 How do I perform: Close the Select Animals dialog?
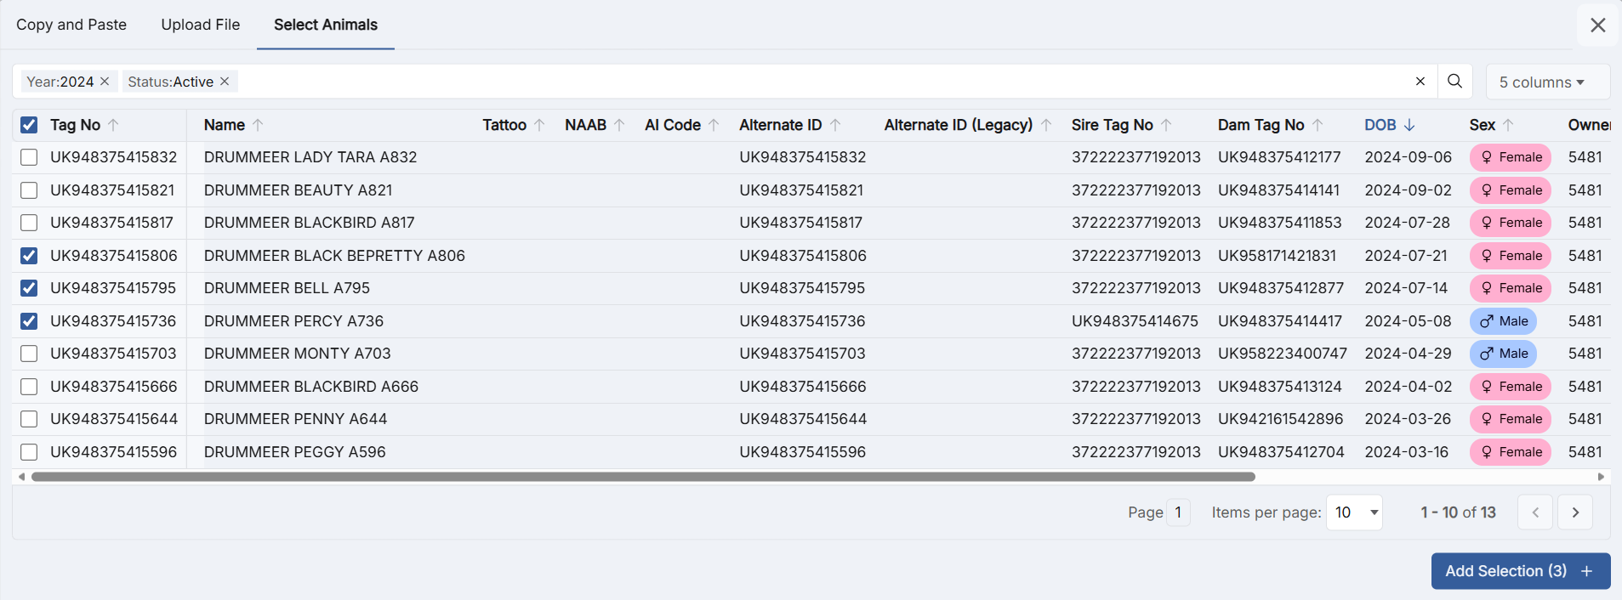pos(1598,25)
